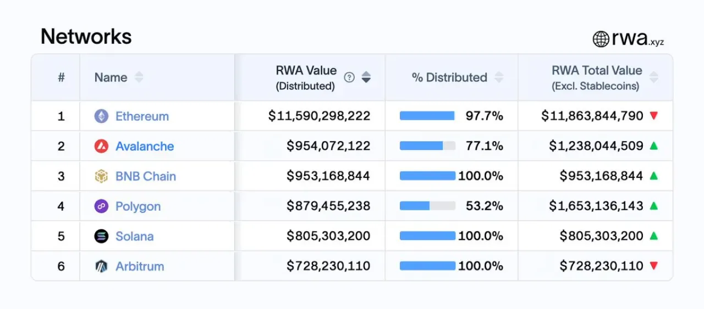The height and width of the screenshot is (309, 704).
Task: Open the Solana network link
Action: pos(134,236)
